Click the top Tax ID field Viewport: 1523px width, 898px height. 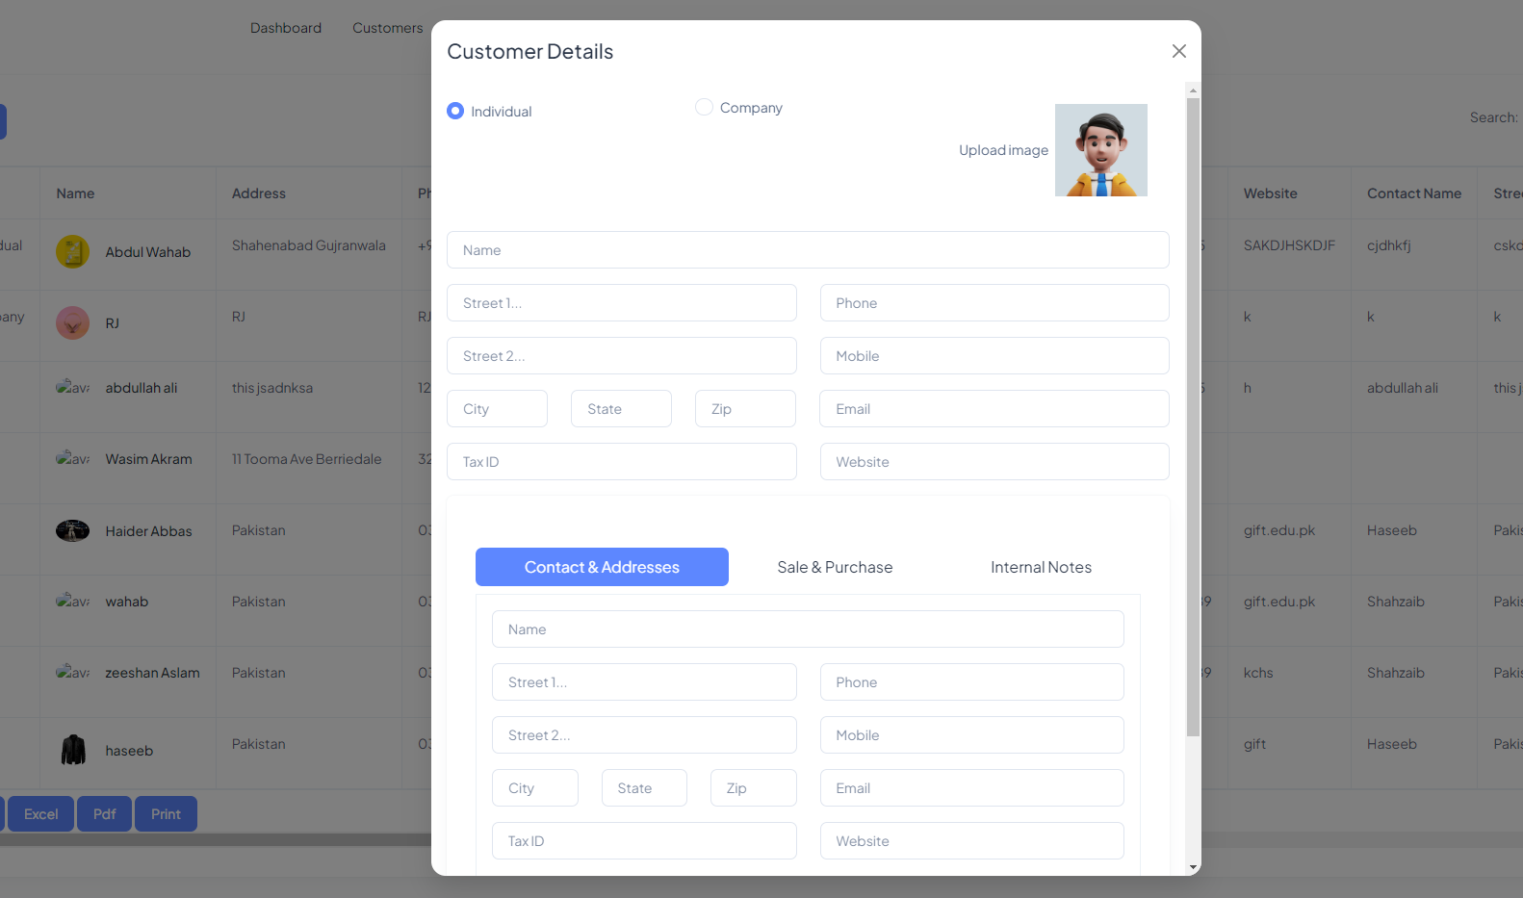[622, 462]
